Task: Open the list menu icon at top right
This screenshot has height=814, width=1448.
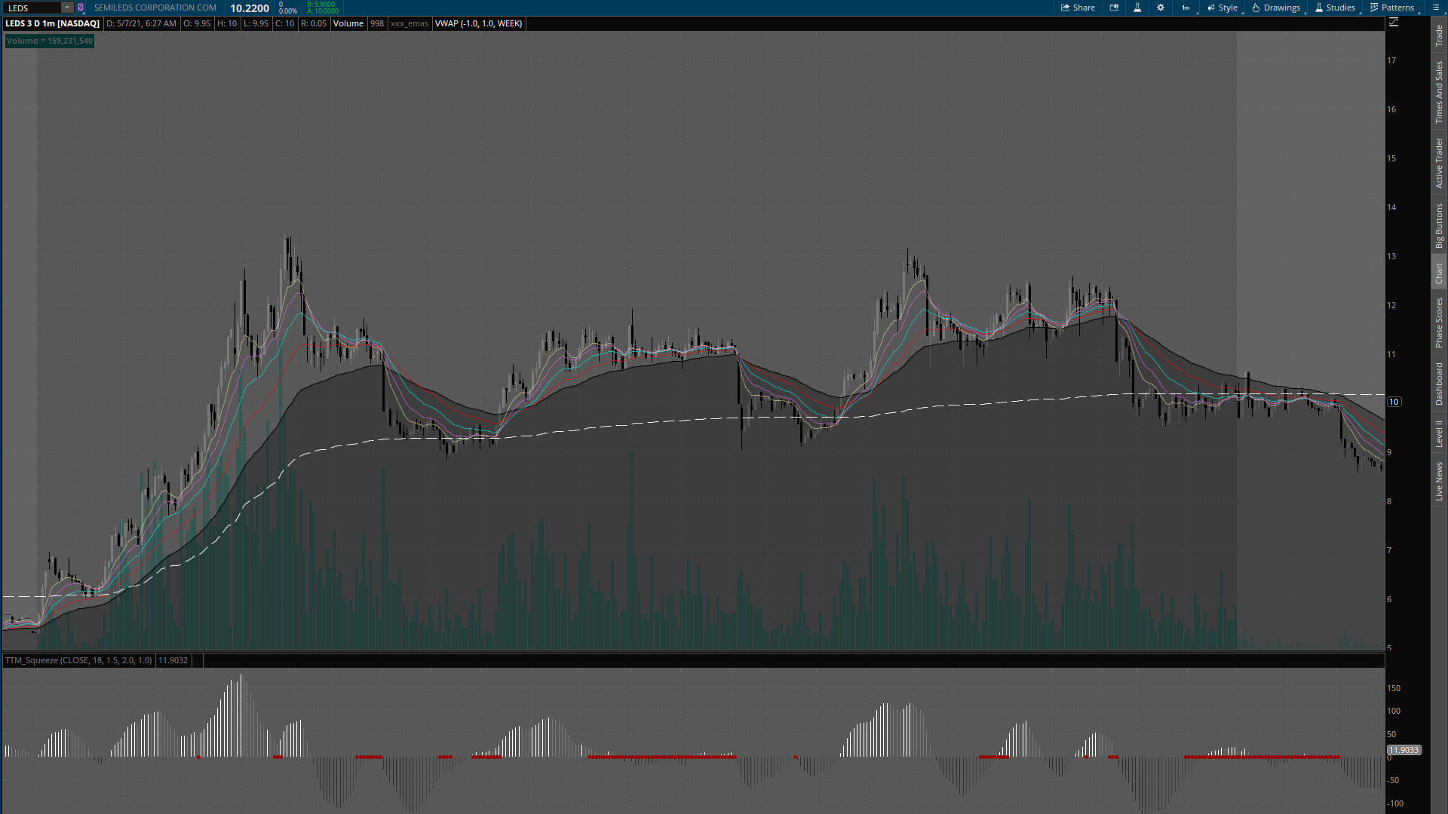Action: [1435, 8]
